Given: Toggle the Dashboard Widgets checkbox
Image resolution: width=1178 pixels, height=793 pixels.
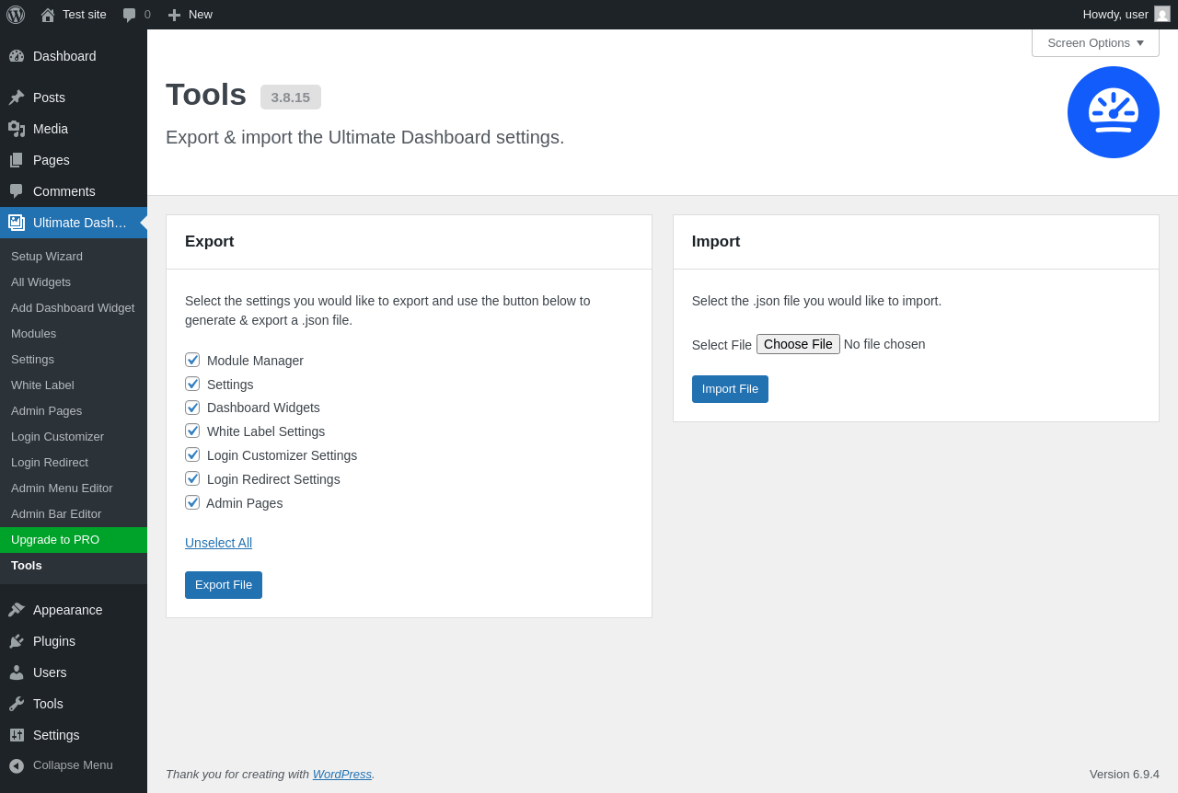Looking at the screenshot, I should tap(192, 408).
